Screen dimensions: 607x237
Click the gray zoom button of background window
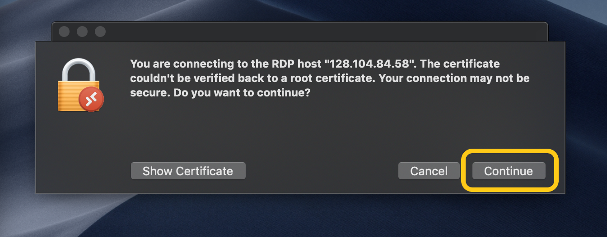(100, 32)
